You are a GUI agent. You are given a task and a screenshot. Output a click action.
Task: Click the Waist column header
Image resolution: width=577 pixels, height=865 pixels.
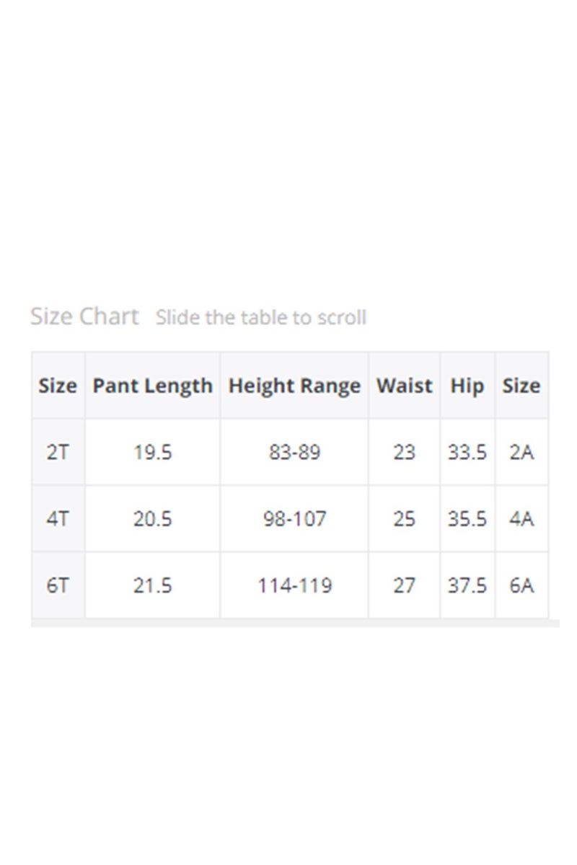coord(404,386)
